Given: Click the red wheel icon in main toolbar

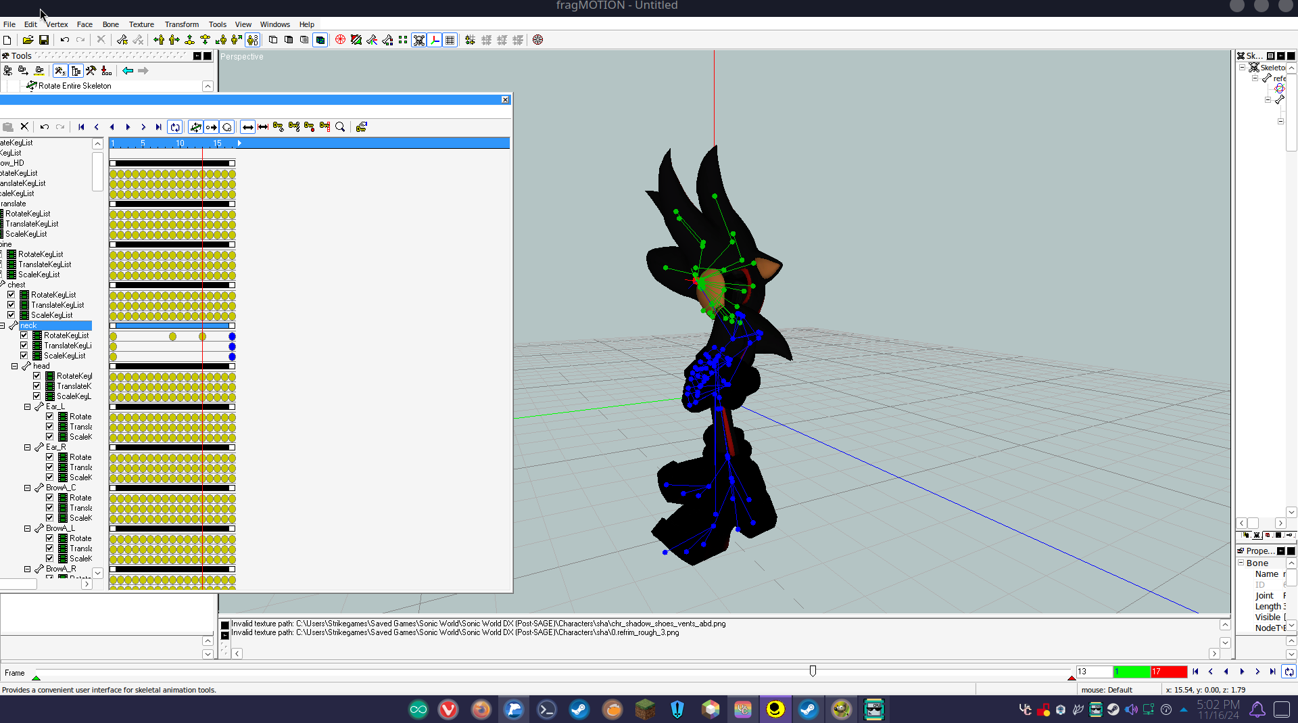Looking at the screenshot, I should point(340,40).
